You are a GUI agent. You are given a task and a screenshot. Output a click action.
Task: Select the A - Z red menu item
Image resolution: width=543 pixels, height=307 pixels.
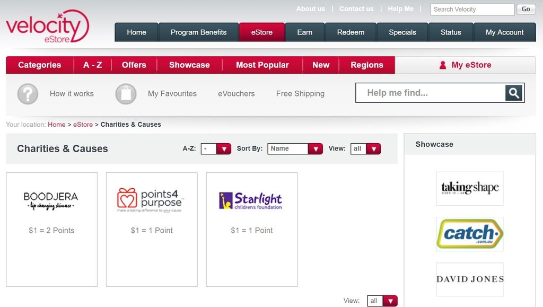click(x=92, y=65)
